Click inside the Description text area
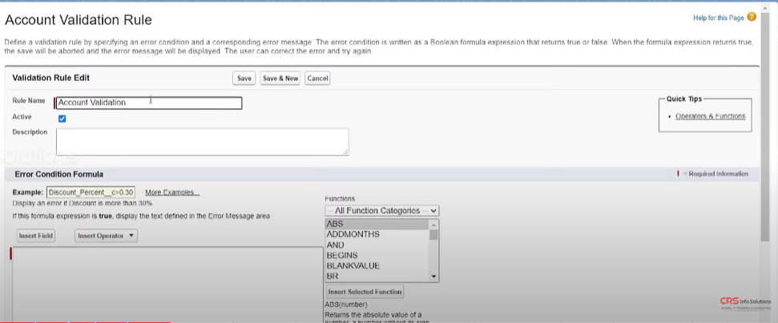Image resolution: width=778 pixels, height=323 pixels. (202, 141)
